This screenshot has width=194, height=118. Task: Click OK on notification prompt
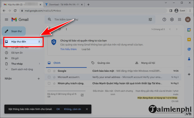coord(58,109)
